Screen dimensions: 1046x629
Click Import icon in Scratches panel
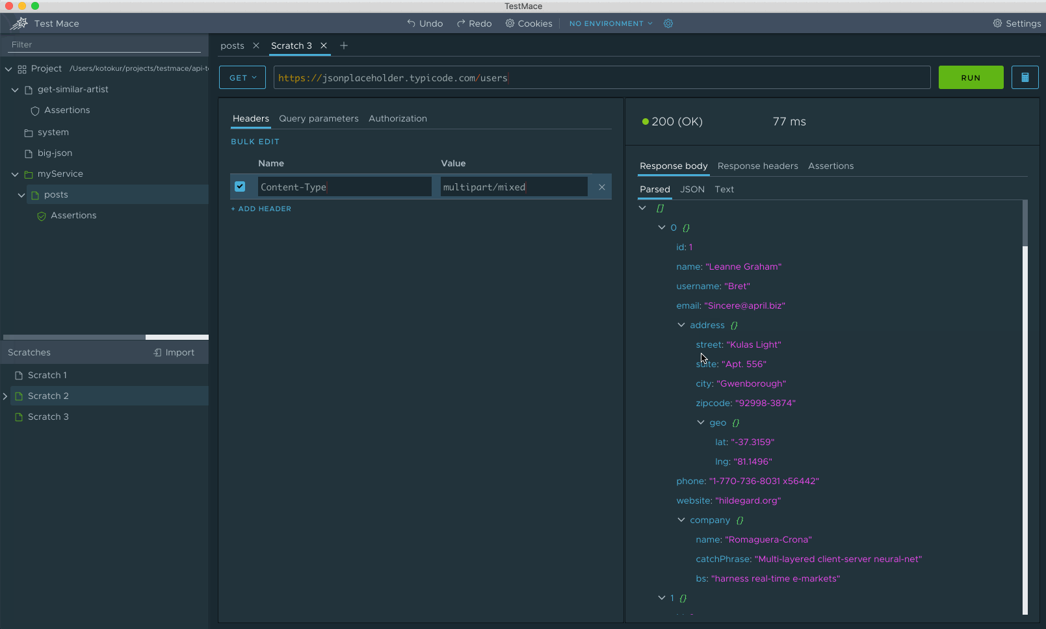(x=157, y=352)
